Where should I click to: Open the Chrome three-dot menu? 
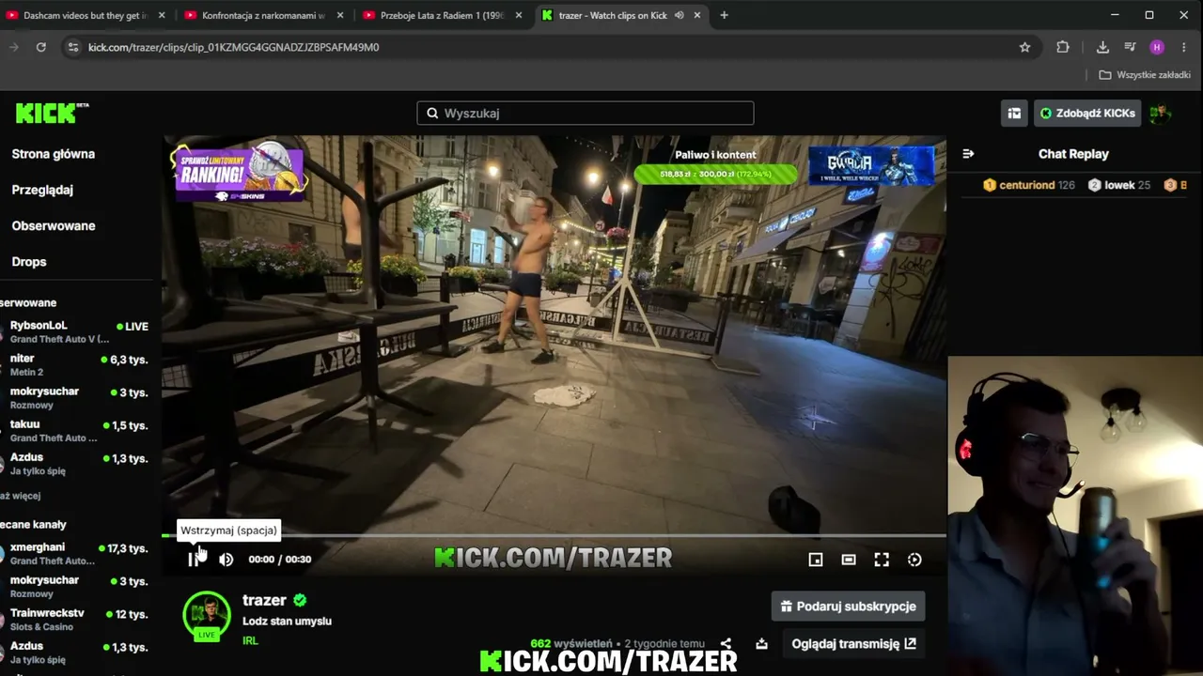click(1184, 47)
